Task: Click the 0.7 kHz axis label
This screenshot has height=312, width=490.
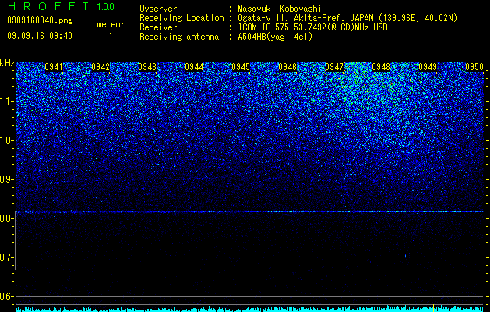Action: [x=6, y=257]
